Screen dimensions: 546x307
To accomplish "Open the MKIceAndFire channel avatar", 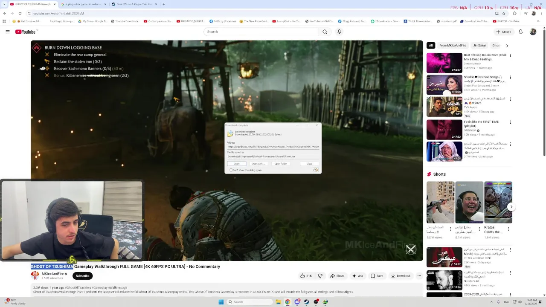I will coord(35,275).
